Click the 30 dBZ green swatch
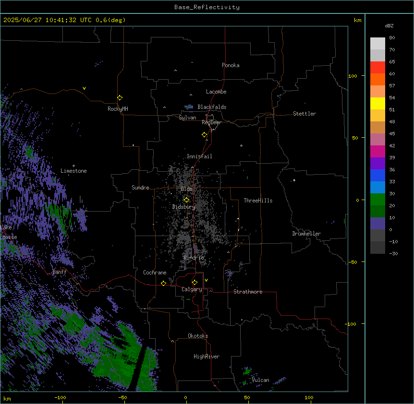Image resolution: width=414 pixels, height=404 pixels. coord(377,200)
